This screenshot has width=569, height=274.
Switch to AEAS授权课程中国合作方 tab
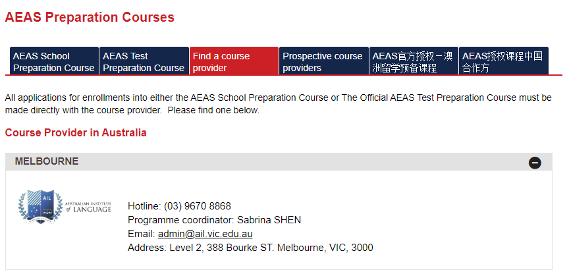pyautogui.click(x=504, y=61)
